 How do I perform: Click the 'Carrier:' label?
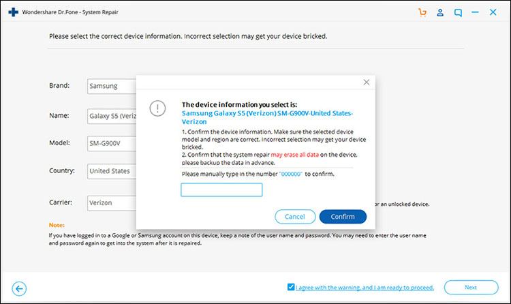[61, 202]
